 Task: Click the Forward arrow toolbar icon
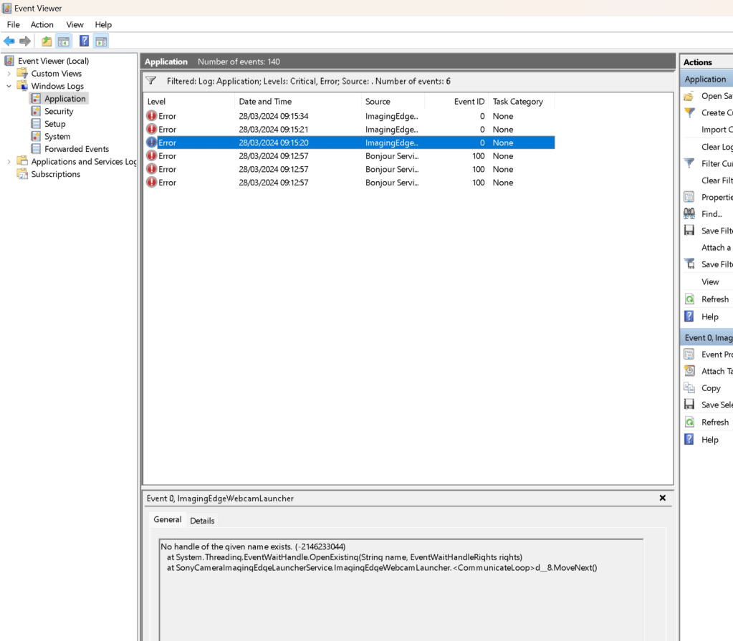point(25,41)
